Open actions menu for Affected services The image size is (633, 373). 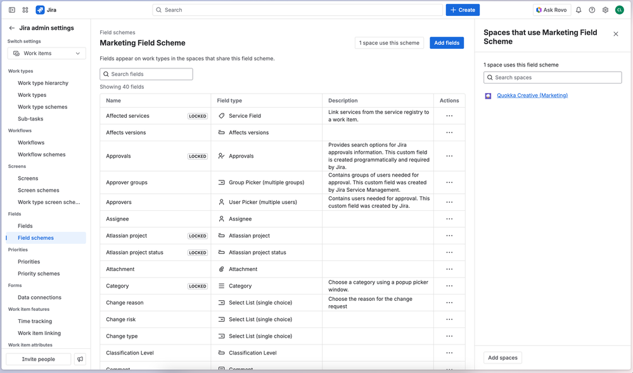pyautogui.click(x=449, y=116)
